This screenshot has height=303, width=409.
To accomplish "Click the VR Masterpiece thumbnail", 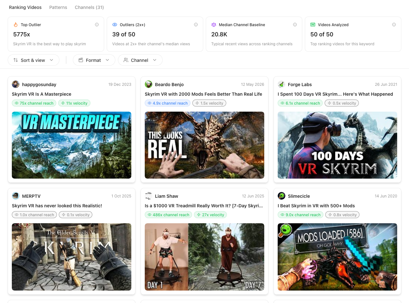I will point(72,145).
